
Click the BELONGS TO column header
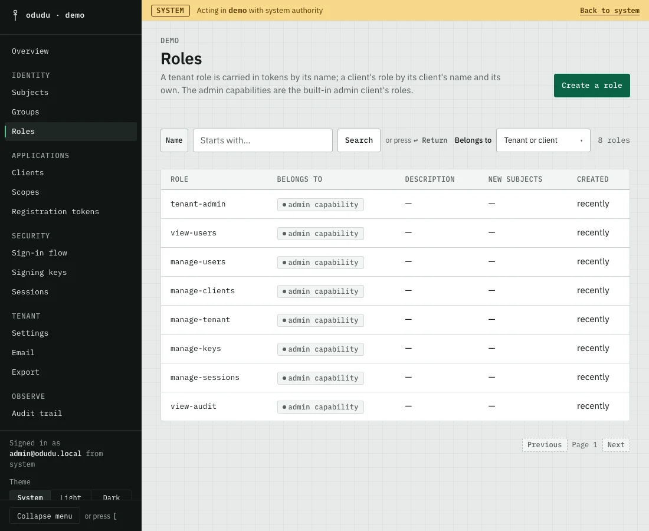[299, 179]
